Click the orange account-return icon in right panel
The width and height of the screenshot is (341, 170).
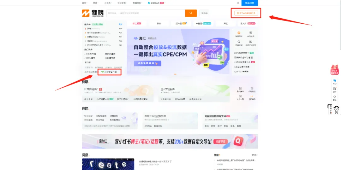pos(239,33)
